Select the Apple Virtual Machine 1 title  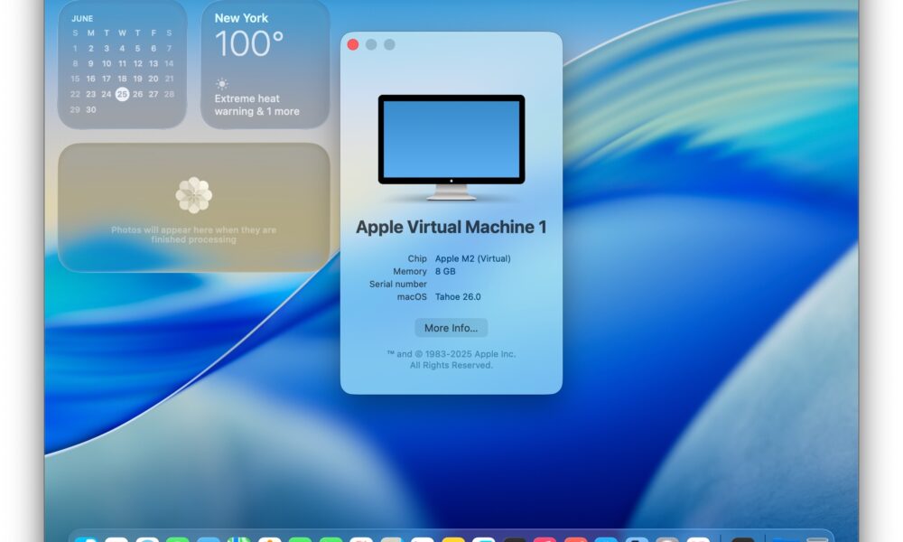pos(451,227)
